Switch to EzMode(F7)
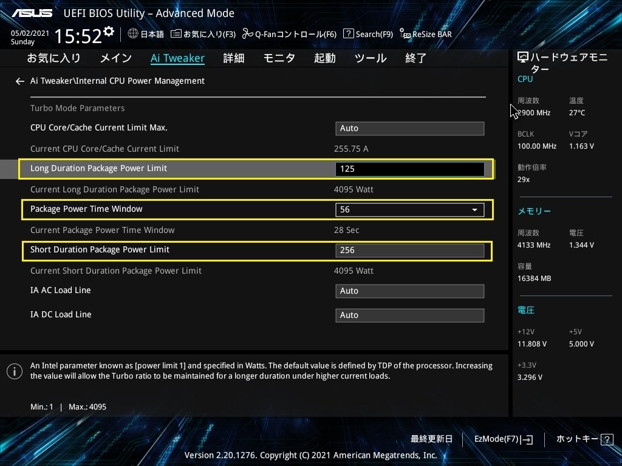 pos(497,439)
